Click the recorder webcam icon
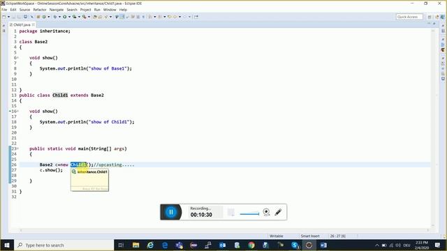Viewport: 447px width, 251px height. pyautogui.click(x=266, y=212)
